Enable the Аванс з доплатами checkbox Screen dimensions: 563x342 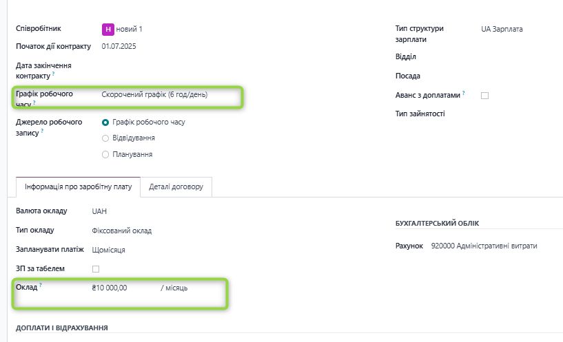484,96
